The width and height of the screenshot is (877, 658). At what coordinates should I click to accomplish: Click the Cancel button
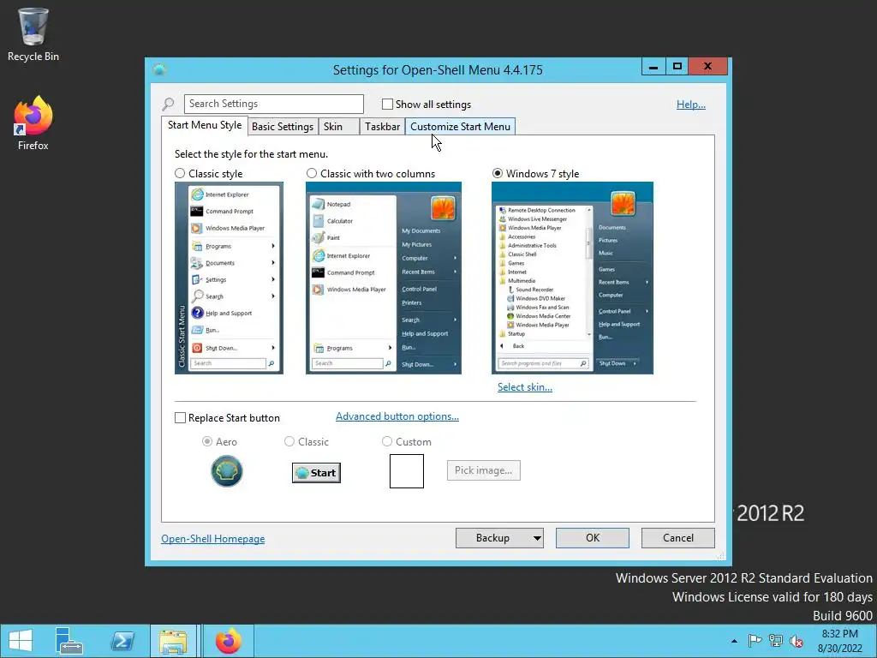tap(678, 538)
